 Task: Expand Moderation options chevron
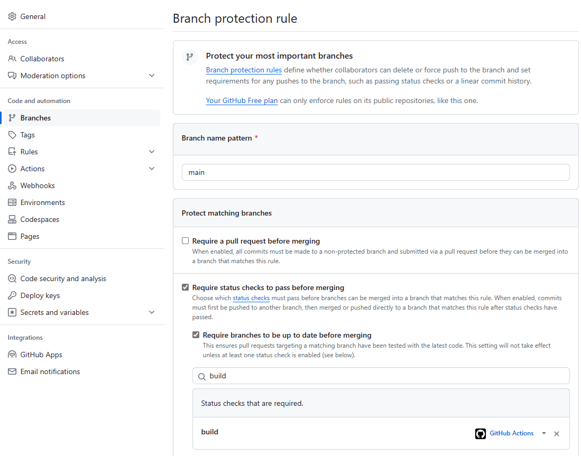[152, 76]
